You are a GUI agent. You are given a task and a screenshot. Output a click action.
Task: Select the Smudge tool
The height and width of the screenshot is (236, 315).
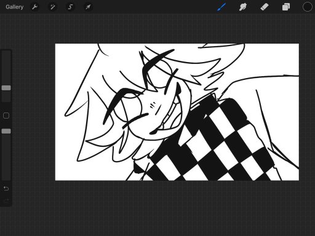(x=243, y=7)
